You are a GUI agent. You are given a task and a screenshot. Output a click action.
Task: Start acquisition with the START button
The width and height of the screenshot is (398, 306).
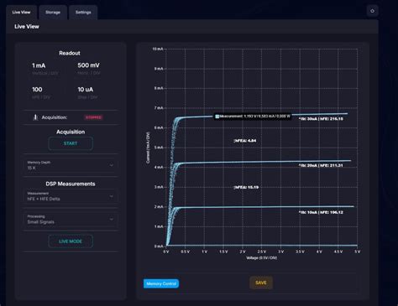tap(71, 143)
